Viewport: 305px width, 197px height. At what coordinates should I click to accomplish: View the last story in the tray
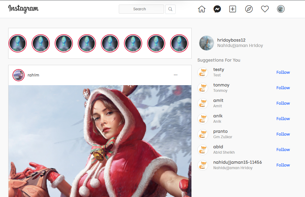[x=179, y=43]
